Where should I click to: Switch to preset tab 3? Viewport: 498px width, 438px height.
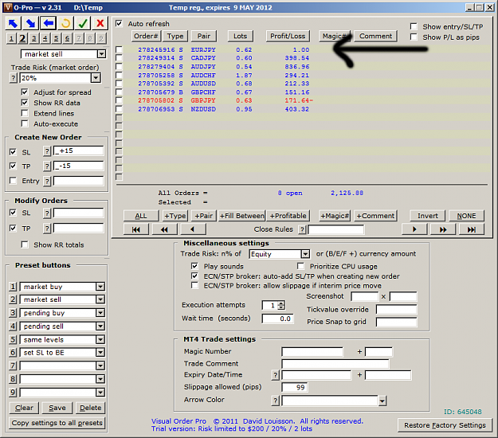(x=33, y=38)
